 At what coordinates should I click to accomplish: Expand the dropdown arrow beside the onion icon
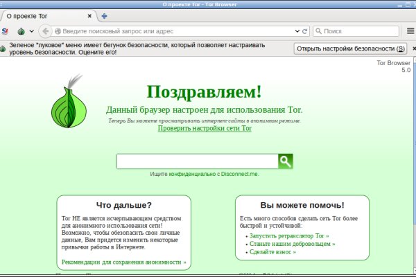click(x=31, y=31)
